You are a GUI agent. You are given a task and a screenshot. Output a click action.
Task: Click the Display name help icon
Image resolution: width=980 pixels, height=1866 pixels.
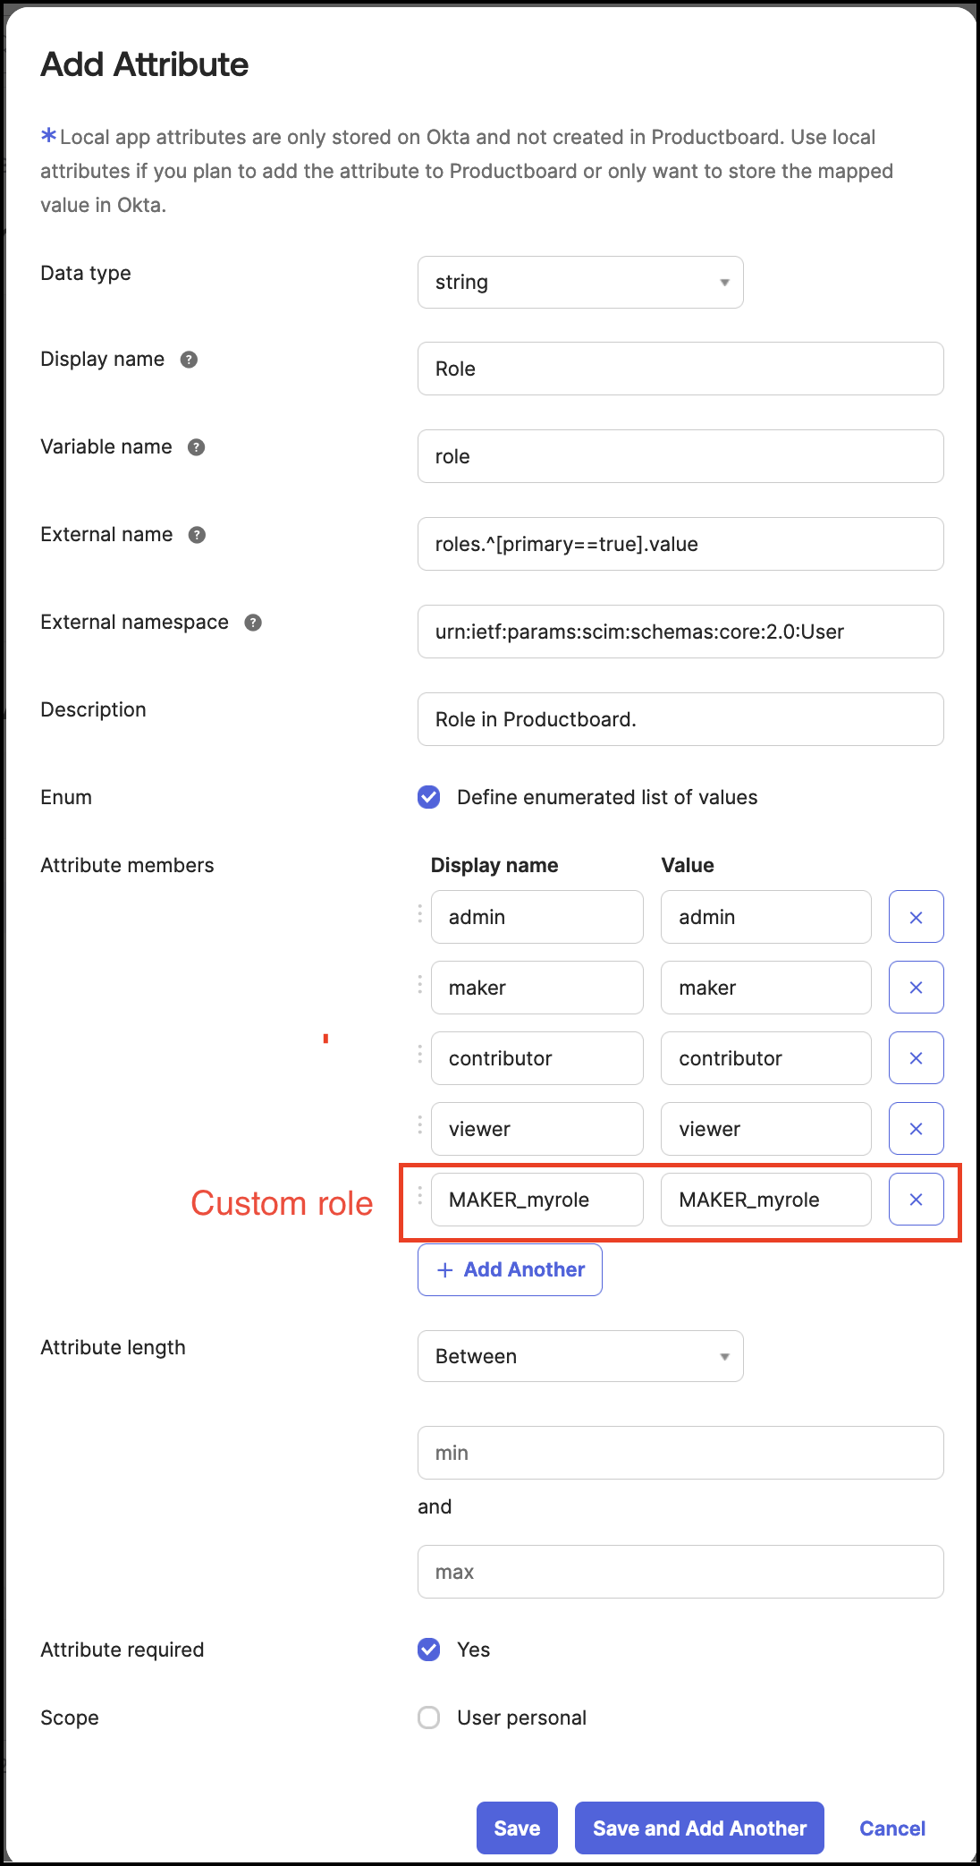coord(189,360)
